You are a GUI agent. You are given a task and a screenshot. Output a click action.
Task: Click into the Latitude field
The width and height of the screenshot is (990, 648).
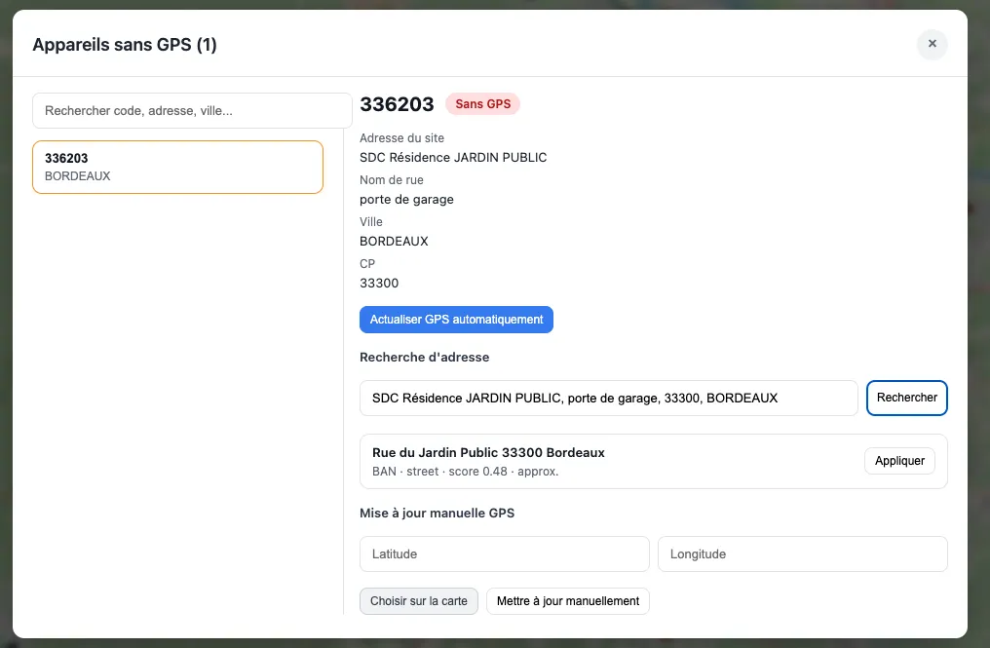(x=504, y=553)
